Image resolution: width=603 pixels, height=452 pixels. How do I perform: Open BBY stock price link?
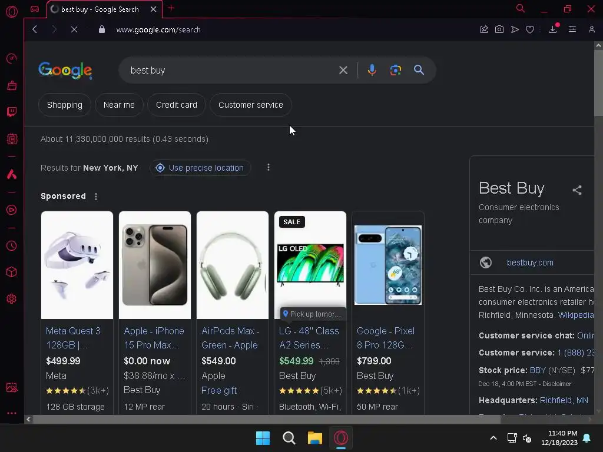[538, 370]
